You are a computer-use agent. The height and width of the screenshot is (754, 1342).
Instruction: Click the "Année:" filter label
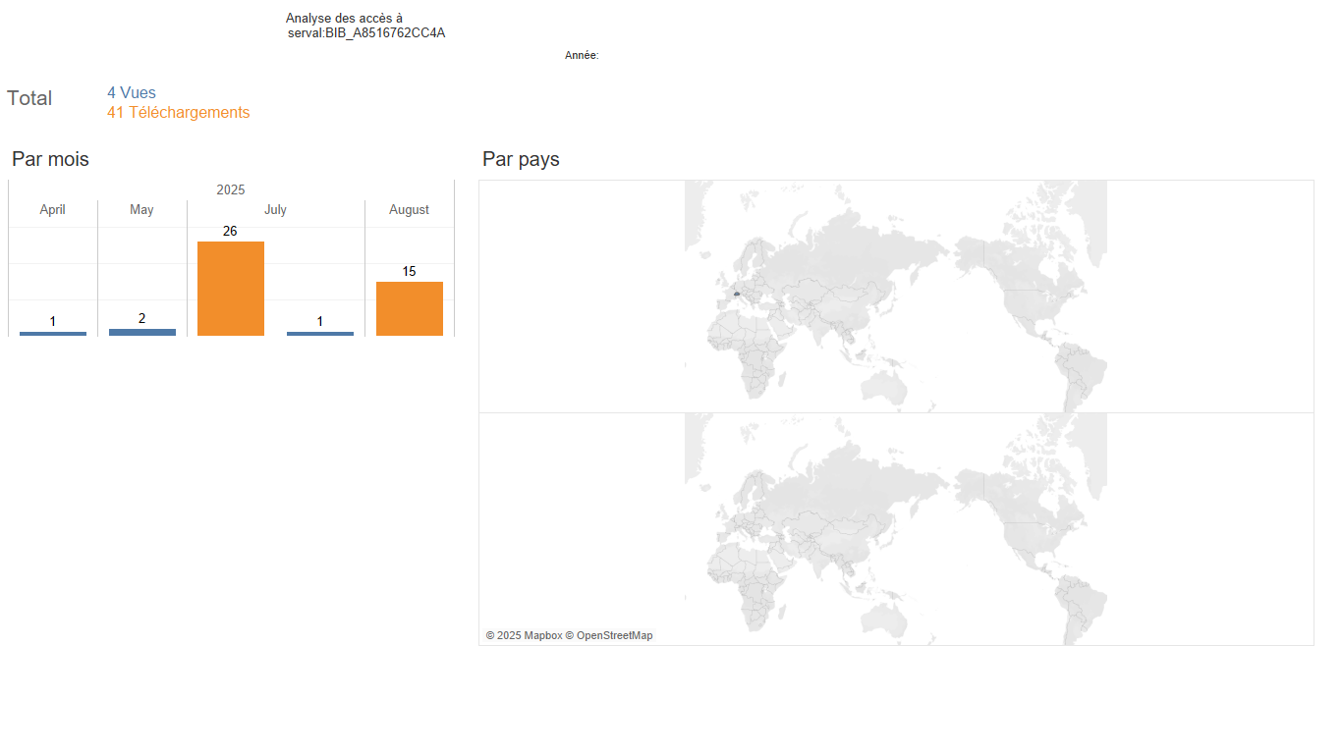pos(582,56)
